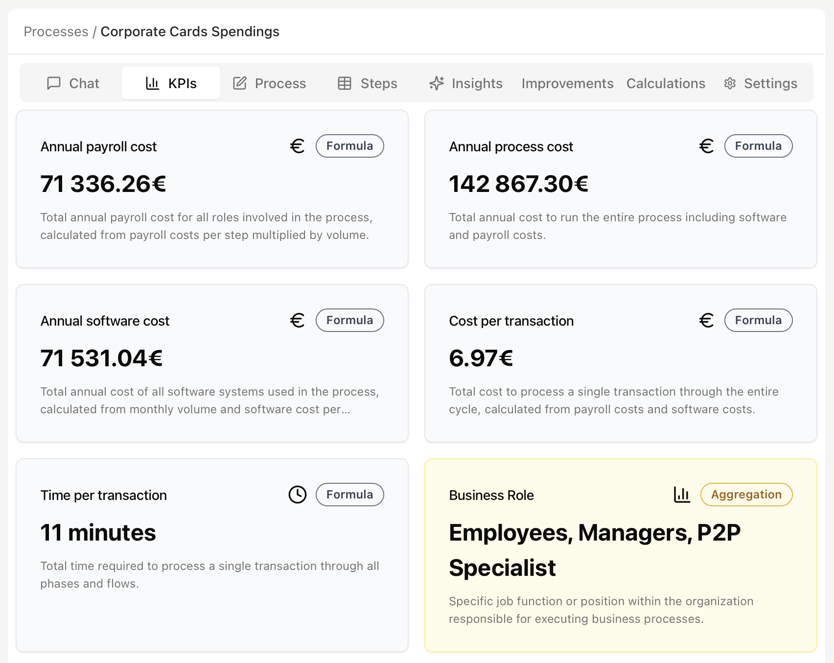The width and height of the screenshot is (834, 663).
Task: Go back via the Processes breadcrumb link
Action: 56,31
